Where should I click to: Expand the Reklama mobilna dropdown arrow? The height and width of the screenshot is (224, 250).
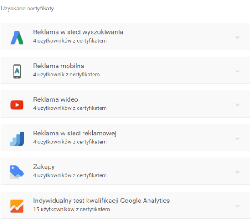(x=237, y=72)
